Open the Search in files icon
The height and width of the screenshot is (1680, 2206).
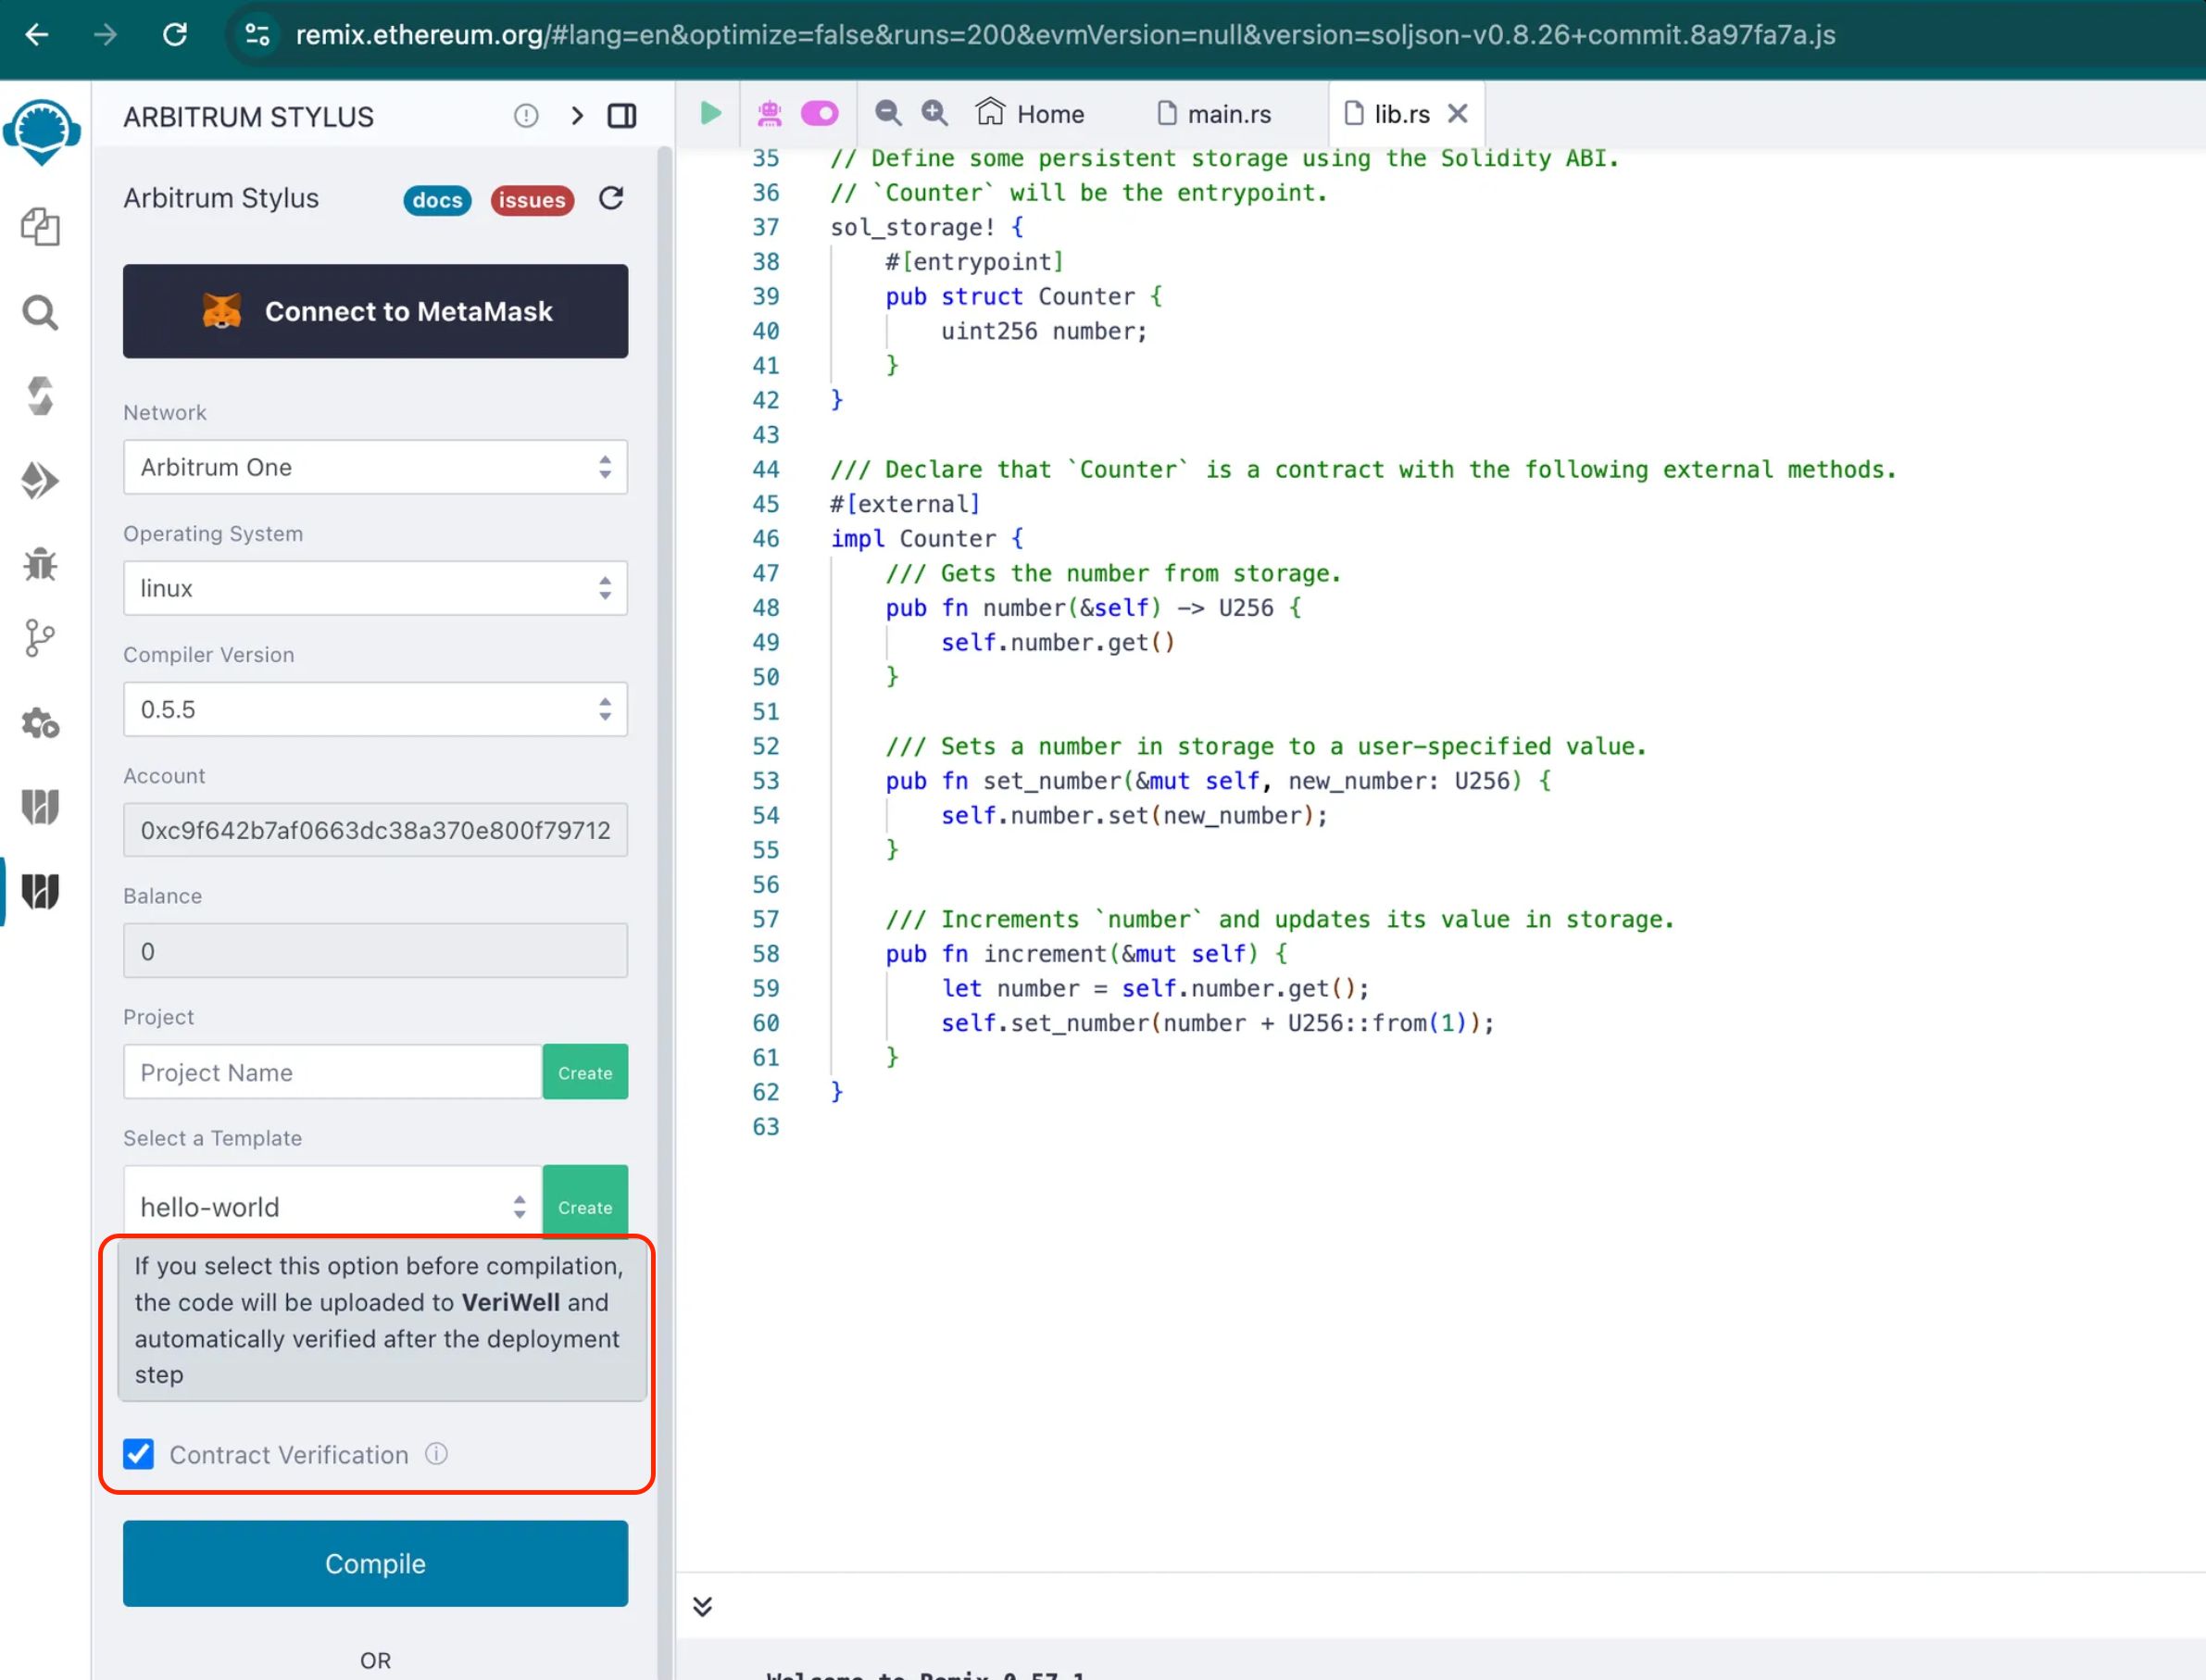(40, 313)
